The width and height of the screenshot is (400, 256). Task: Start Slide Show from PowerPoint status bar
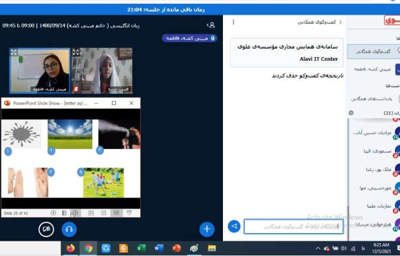click(130, 213)
